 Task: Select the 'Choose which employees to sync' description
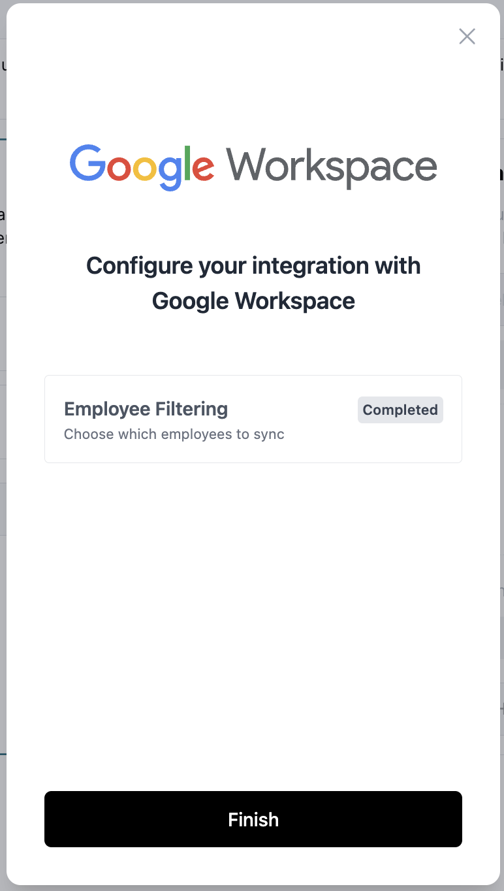tap(174, 434)
